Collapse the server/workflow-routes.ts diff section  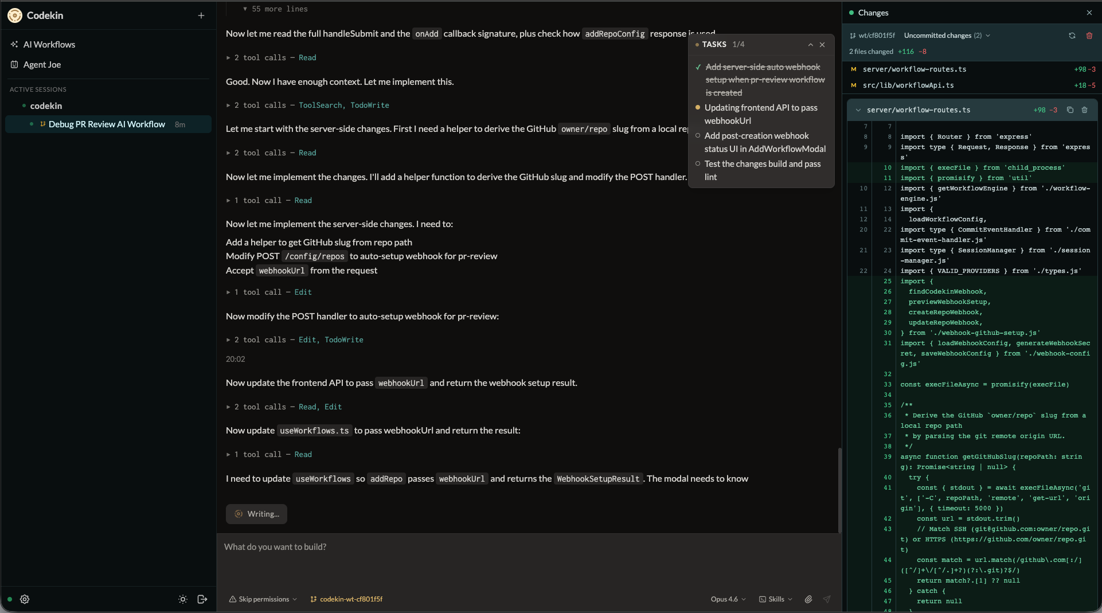pos(857,110)
